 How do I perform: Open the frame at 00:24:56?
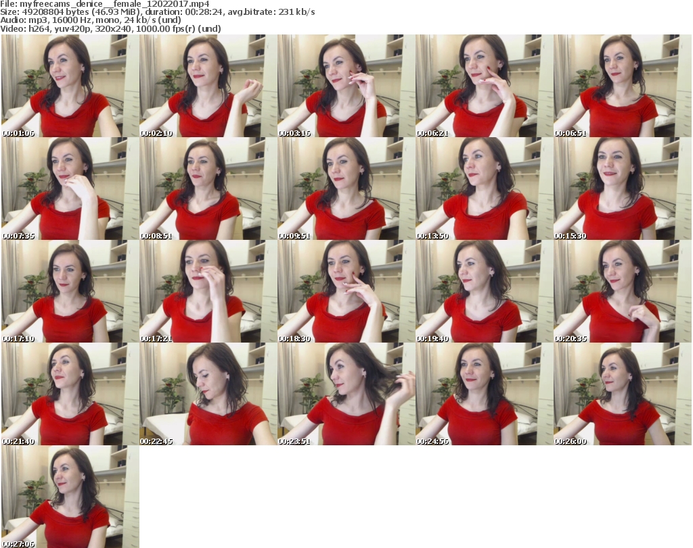(x=484, y=394)
